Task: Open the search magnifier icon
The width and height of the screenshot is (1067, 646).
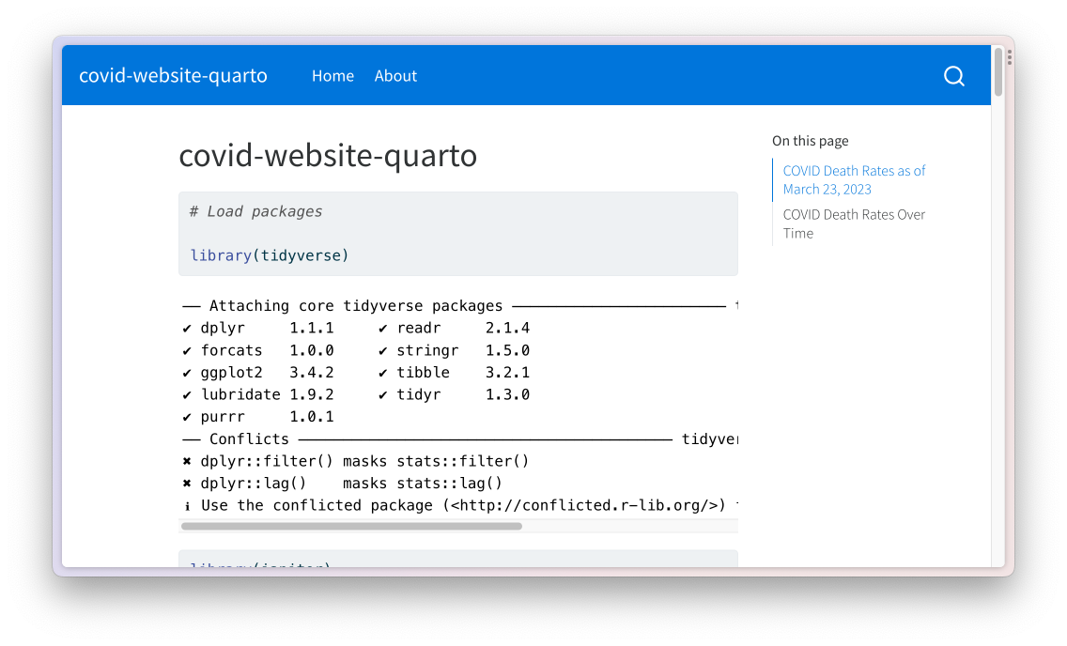Action: tap(953, 75)
